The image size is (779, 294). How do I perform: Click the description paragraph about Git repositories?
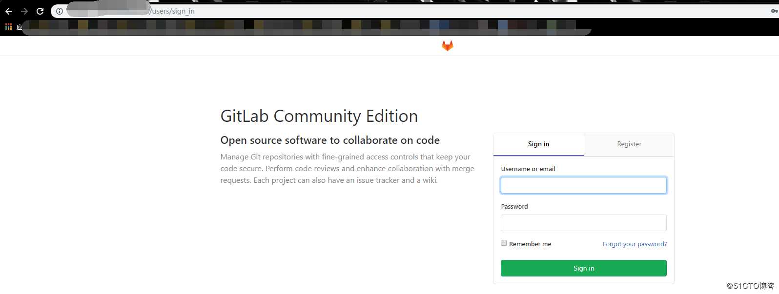tap(348, 169)
